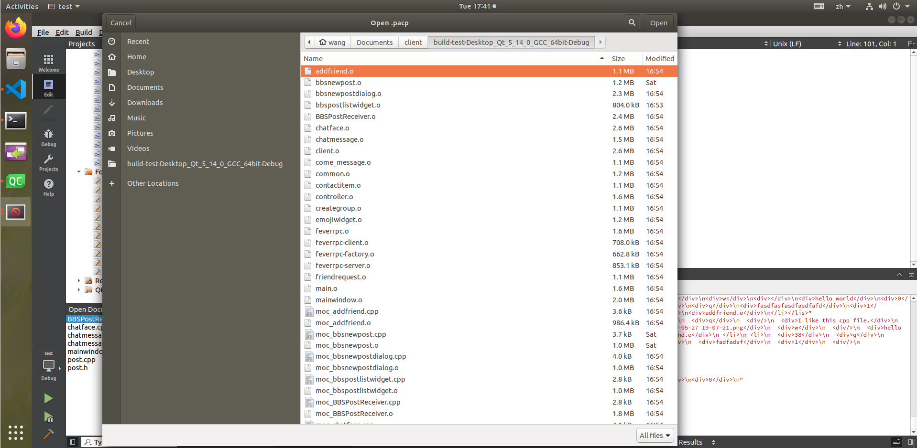
Task: Click the Build hammer icon
Action: (48, 434)
